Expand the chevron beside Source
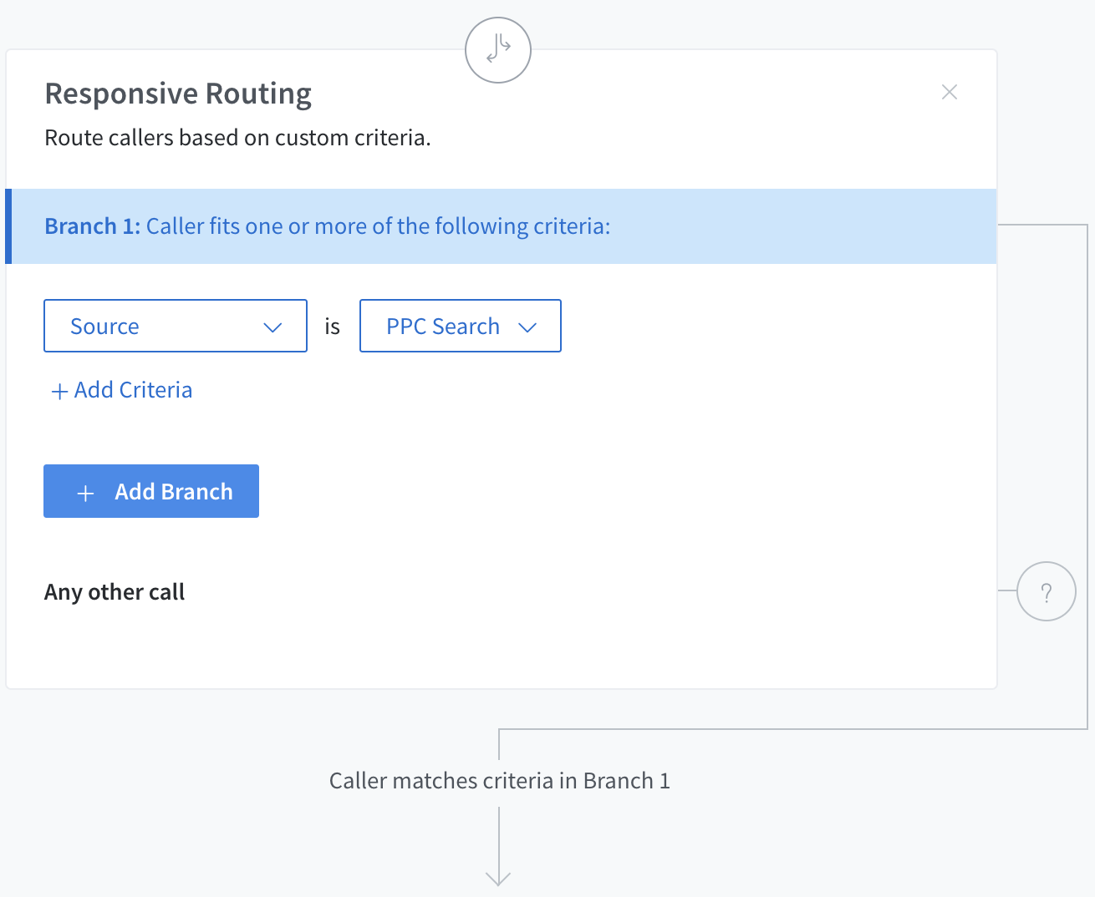 pos(272,327)
